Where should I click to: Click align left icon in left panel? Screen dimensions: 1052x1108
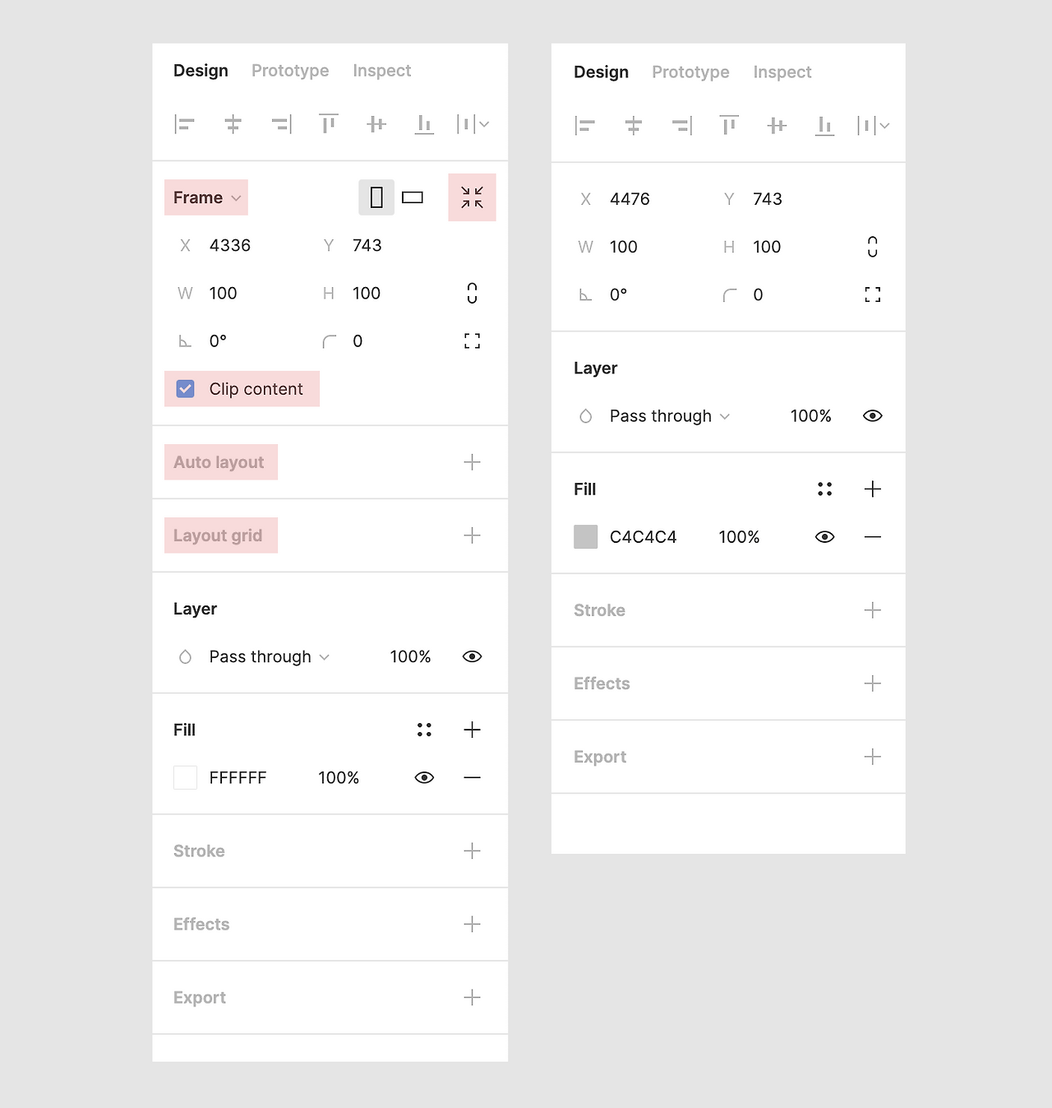pos(185,124)
